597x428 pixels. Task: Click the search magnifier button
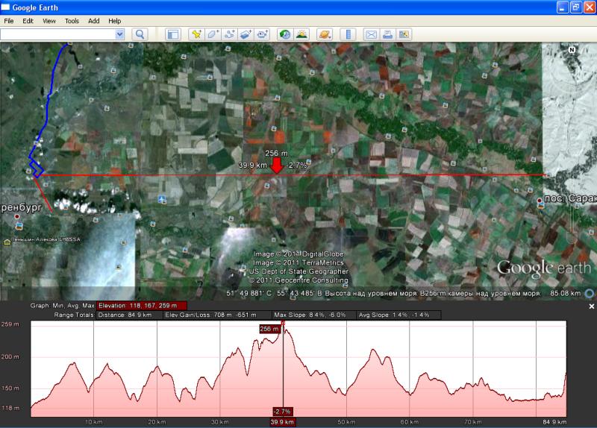tap(140, 34)
